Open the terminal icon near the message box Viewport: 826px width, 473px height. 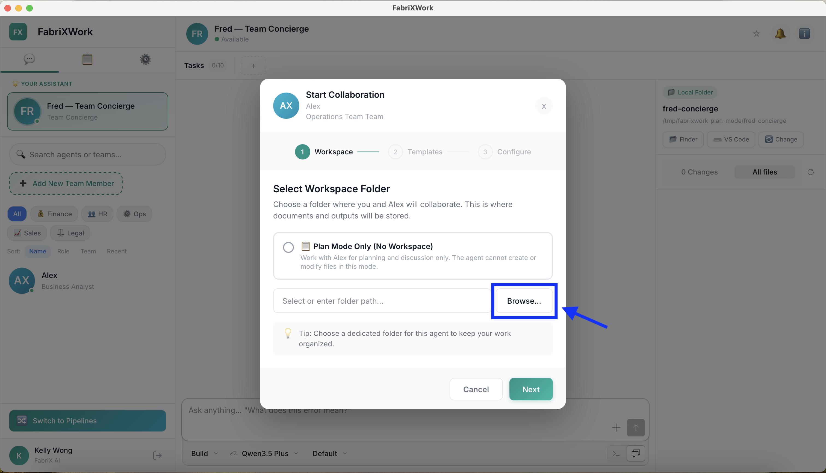(616, 453)
